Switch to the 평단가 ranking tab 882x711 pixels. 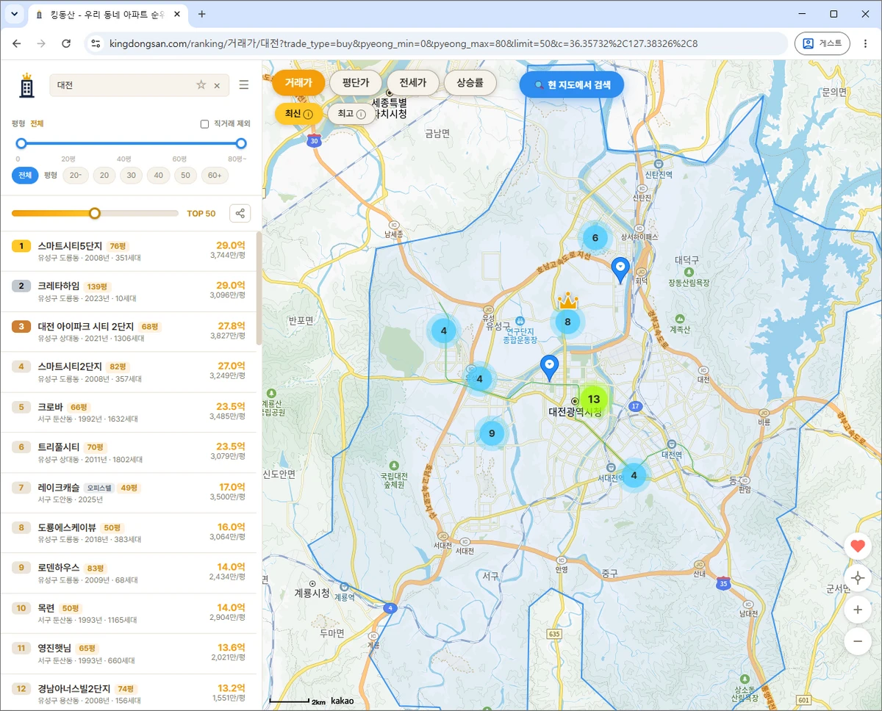pos(356,83)
